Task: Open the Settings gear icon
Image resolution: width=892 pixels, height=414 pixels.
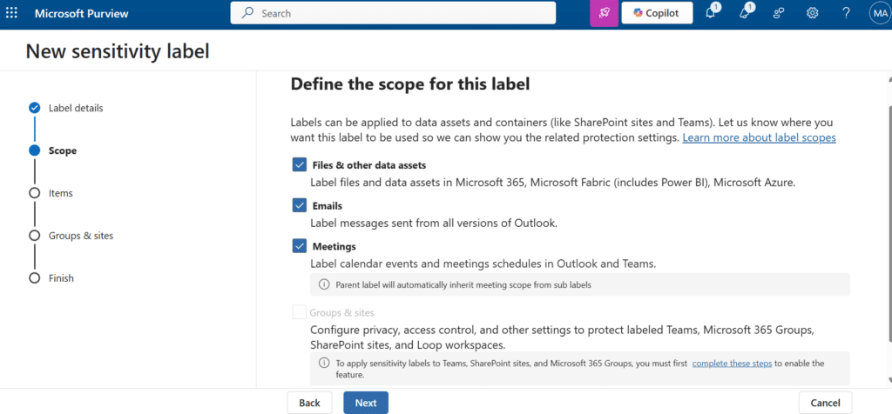Action: [812, 13]
